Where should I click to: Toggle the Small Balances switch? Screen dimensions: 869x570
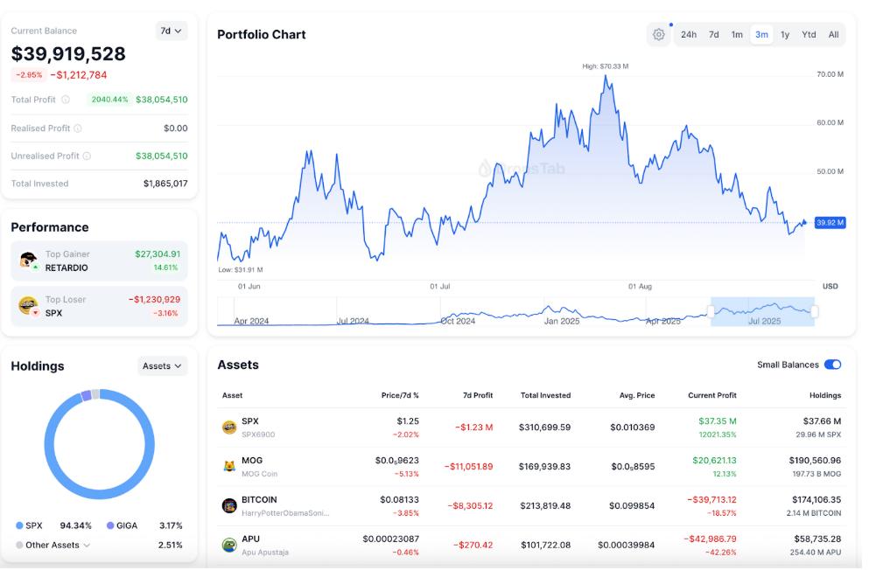832,365
